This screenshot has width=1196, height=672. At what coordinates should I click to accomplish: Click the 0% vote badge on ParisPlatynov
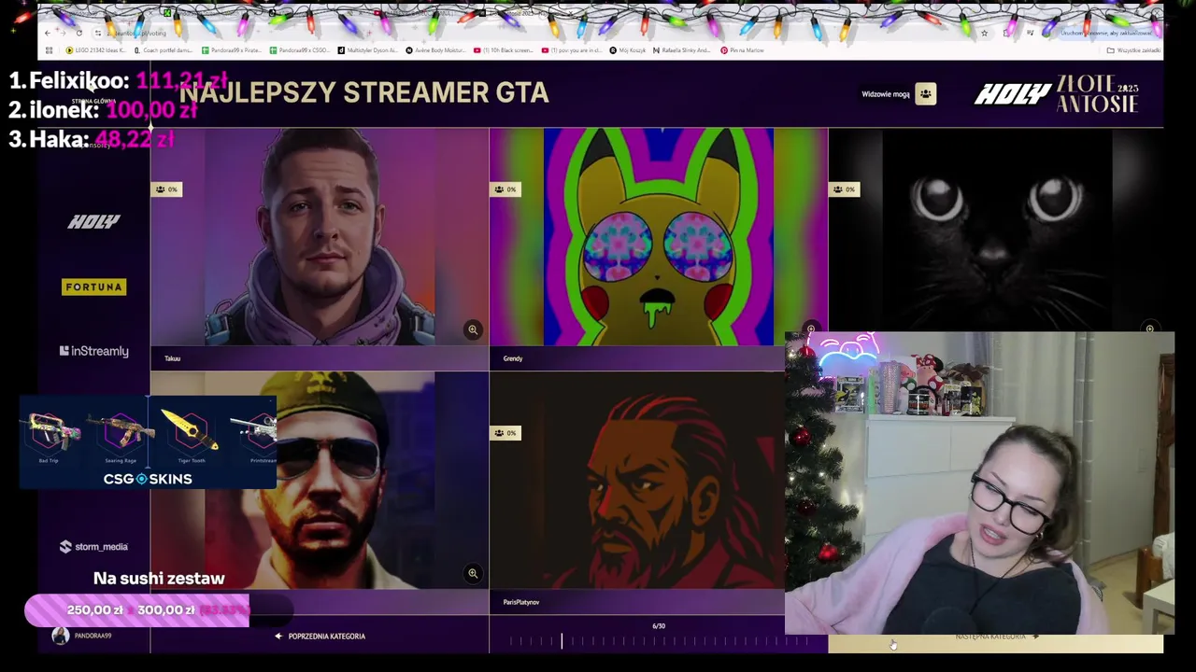tap(505, 433)
